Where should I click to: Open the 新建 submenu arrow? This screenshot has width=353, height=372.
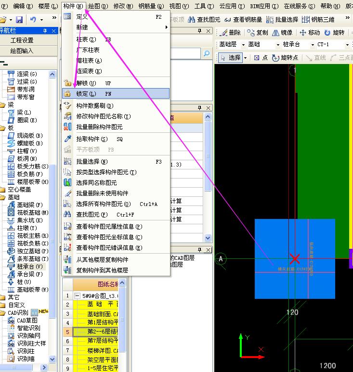pos(167,27)
